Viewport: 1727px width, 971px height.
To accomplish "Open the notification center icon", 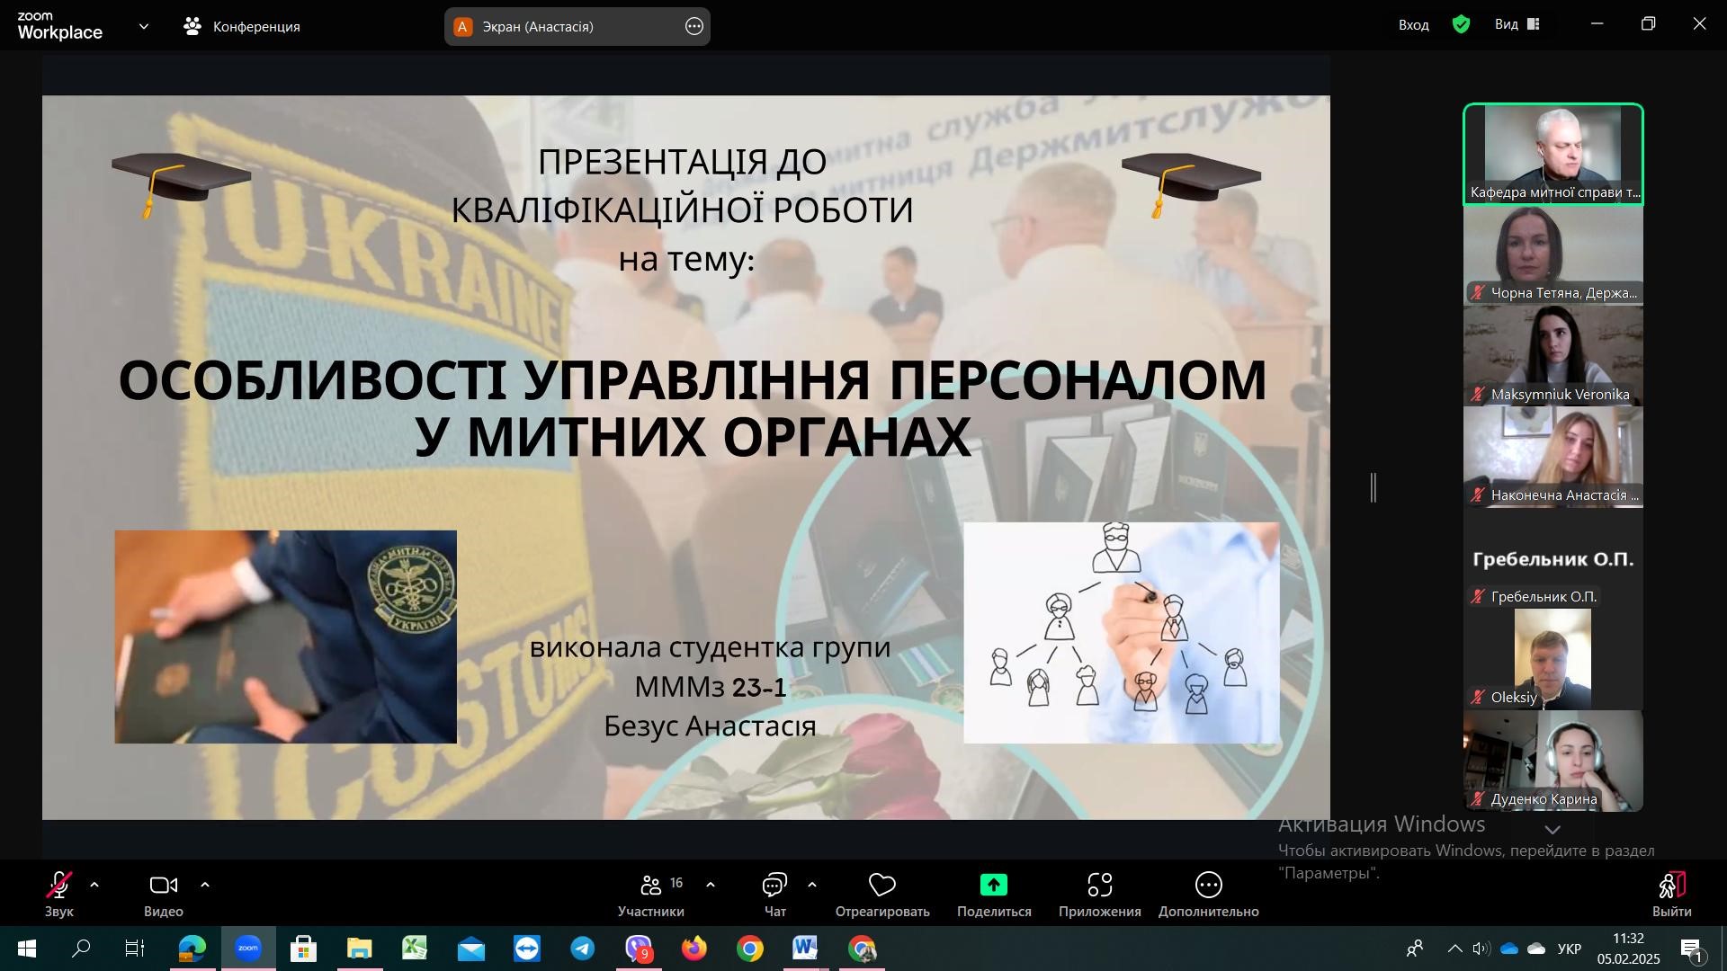I will [x=1693, y=949].
